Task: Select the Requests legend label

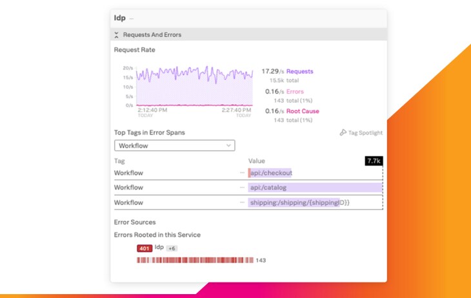Action: click(x=299, y=71)
